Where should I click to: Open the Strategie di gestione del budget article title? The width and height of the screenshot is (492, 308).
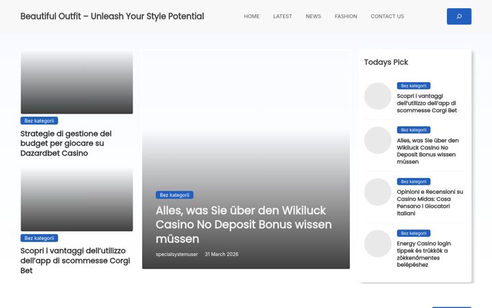66,143
